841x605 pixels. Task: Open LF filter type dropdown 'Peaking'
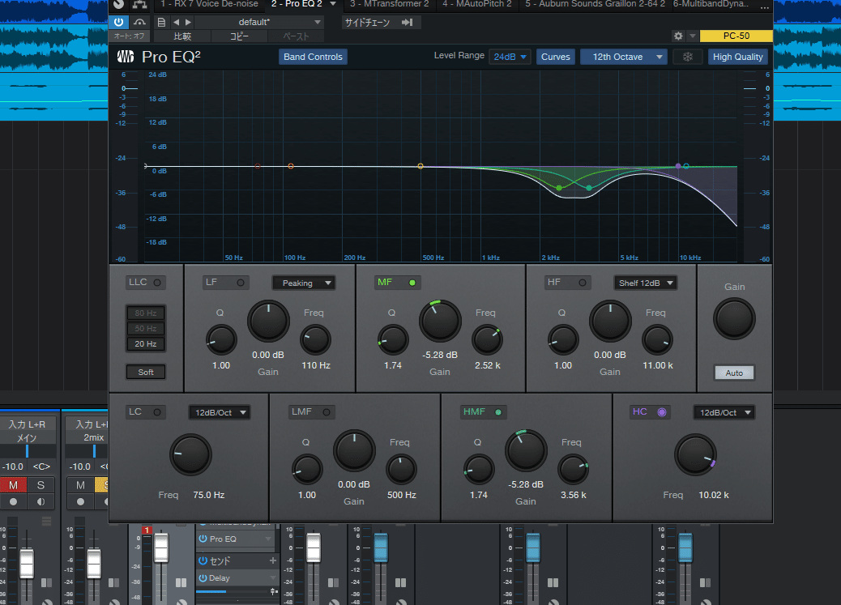tap(304, 283)
